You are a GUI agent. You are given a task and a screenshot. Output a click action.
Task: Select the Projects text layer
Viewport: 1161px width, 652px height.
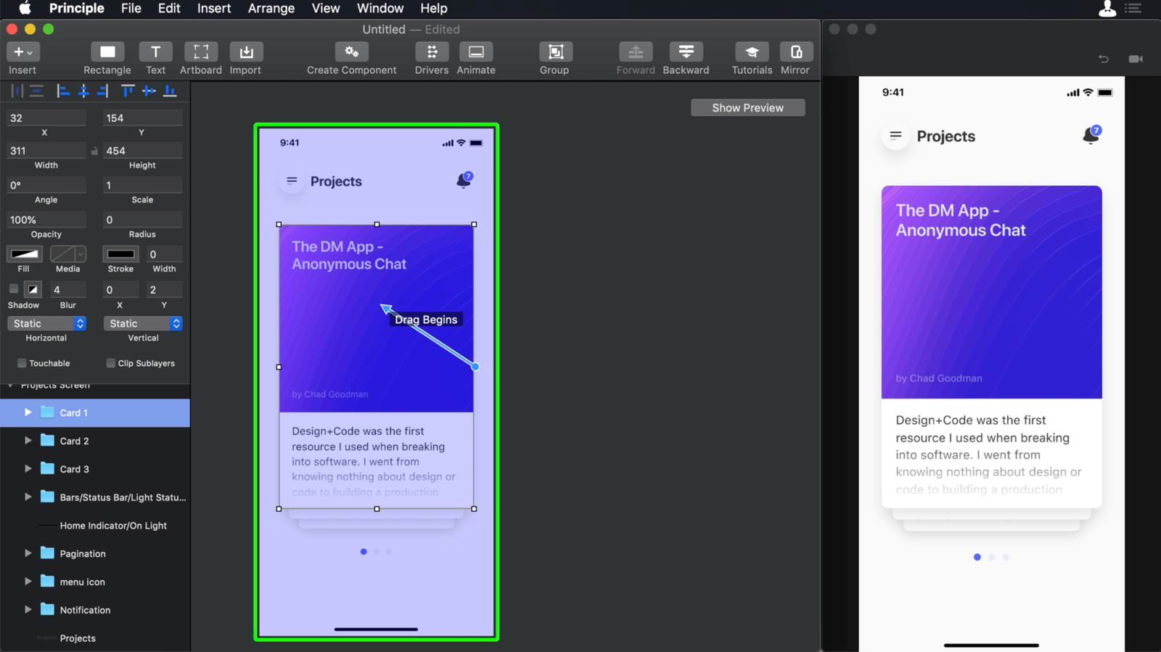[x=95, y=638]
